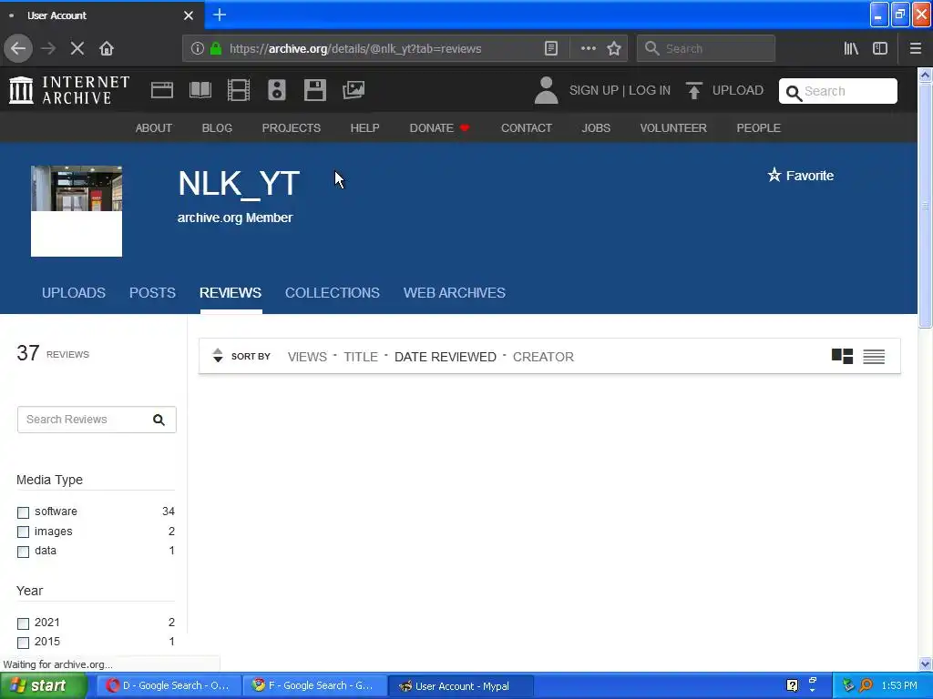Go to the browser home page icon
933x699 pixels.
pyautogui.click(x=107, y=48)
